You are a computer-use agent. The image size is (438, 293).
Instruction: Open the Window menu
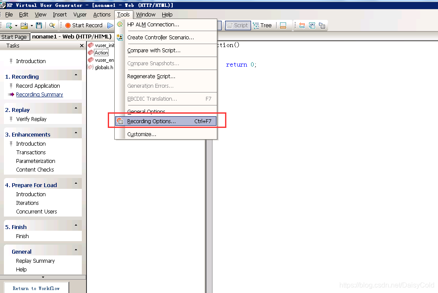(145, 15)
